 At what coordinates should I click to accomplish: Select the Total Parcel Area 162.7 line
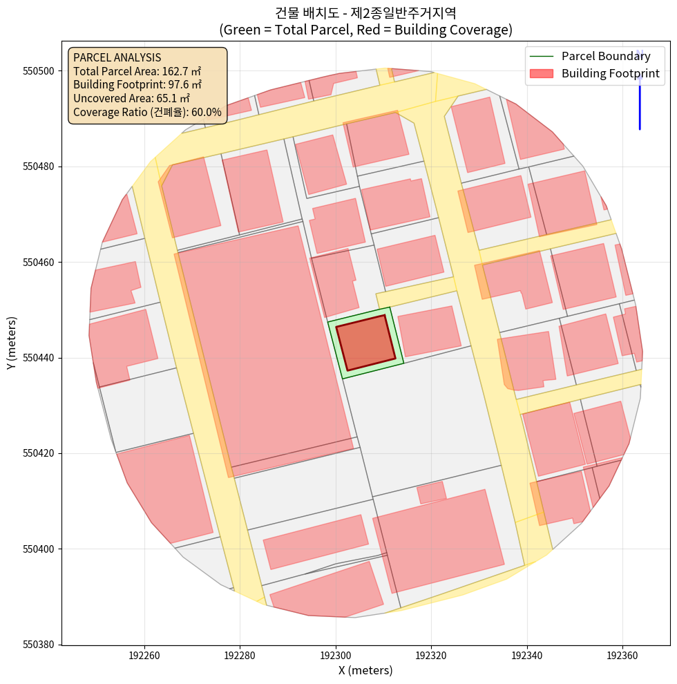137,71
